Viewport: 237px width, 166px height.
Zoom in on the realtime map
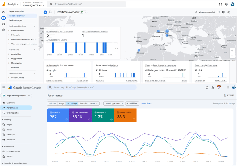point(232,51)
